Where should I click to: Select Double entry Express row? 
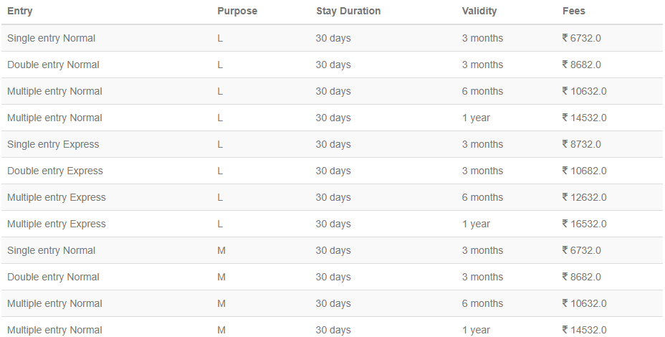tap(332, 171)
